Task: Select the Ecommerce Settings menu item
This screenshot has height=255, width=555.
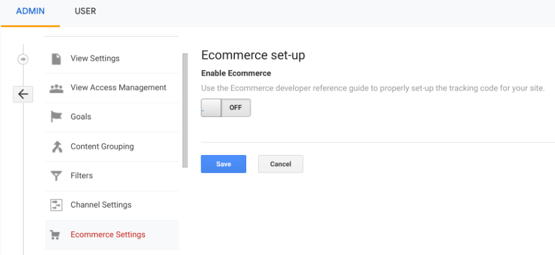Action: (112, 235)
